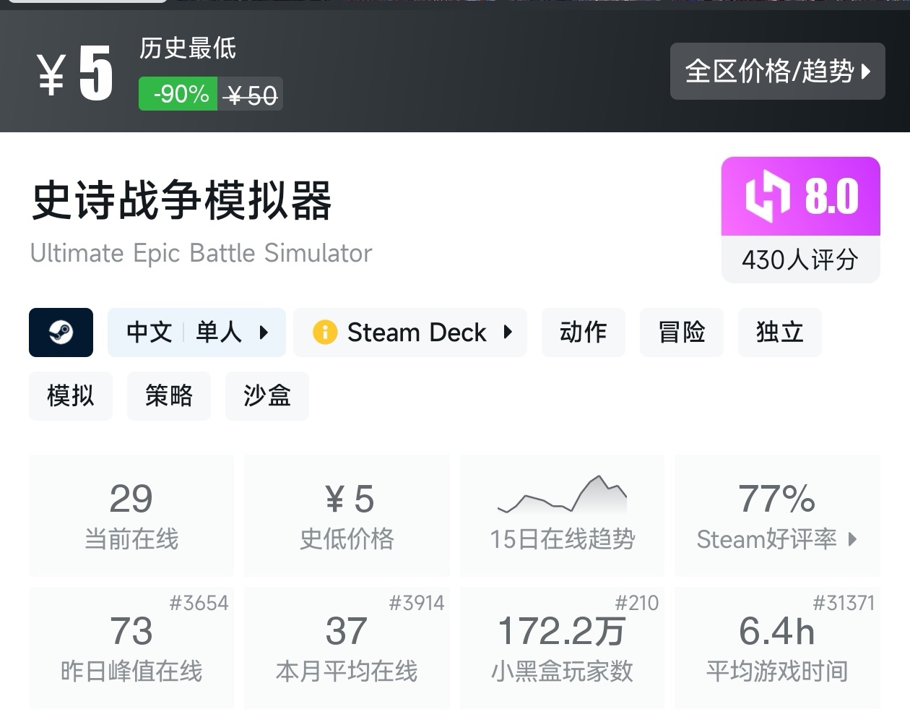Viewport: 910px width, 725px height.
Task: Open the Steam platform icon
Action: [61, 333]
